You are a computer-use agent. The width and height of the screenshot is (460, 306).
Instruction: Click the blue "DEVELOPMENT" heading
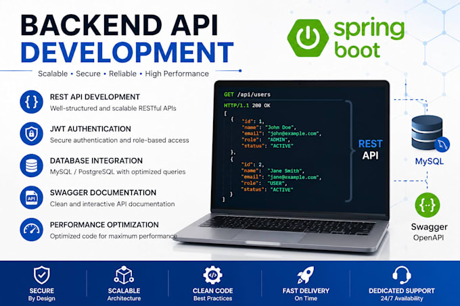127,53
